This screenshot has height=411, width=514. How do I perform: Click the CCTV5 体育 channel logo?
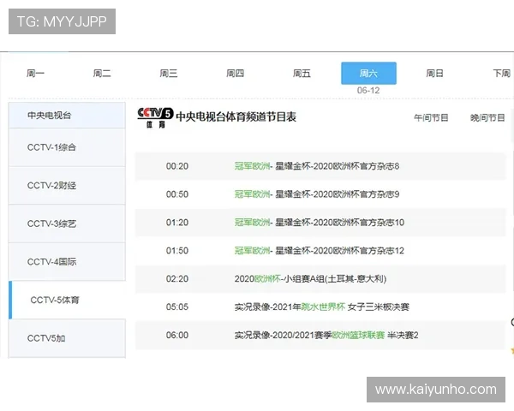coord(155,117)
